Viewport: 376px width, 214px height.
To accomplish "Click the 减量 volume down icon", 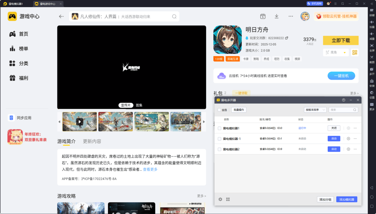I will click(372, 34).
